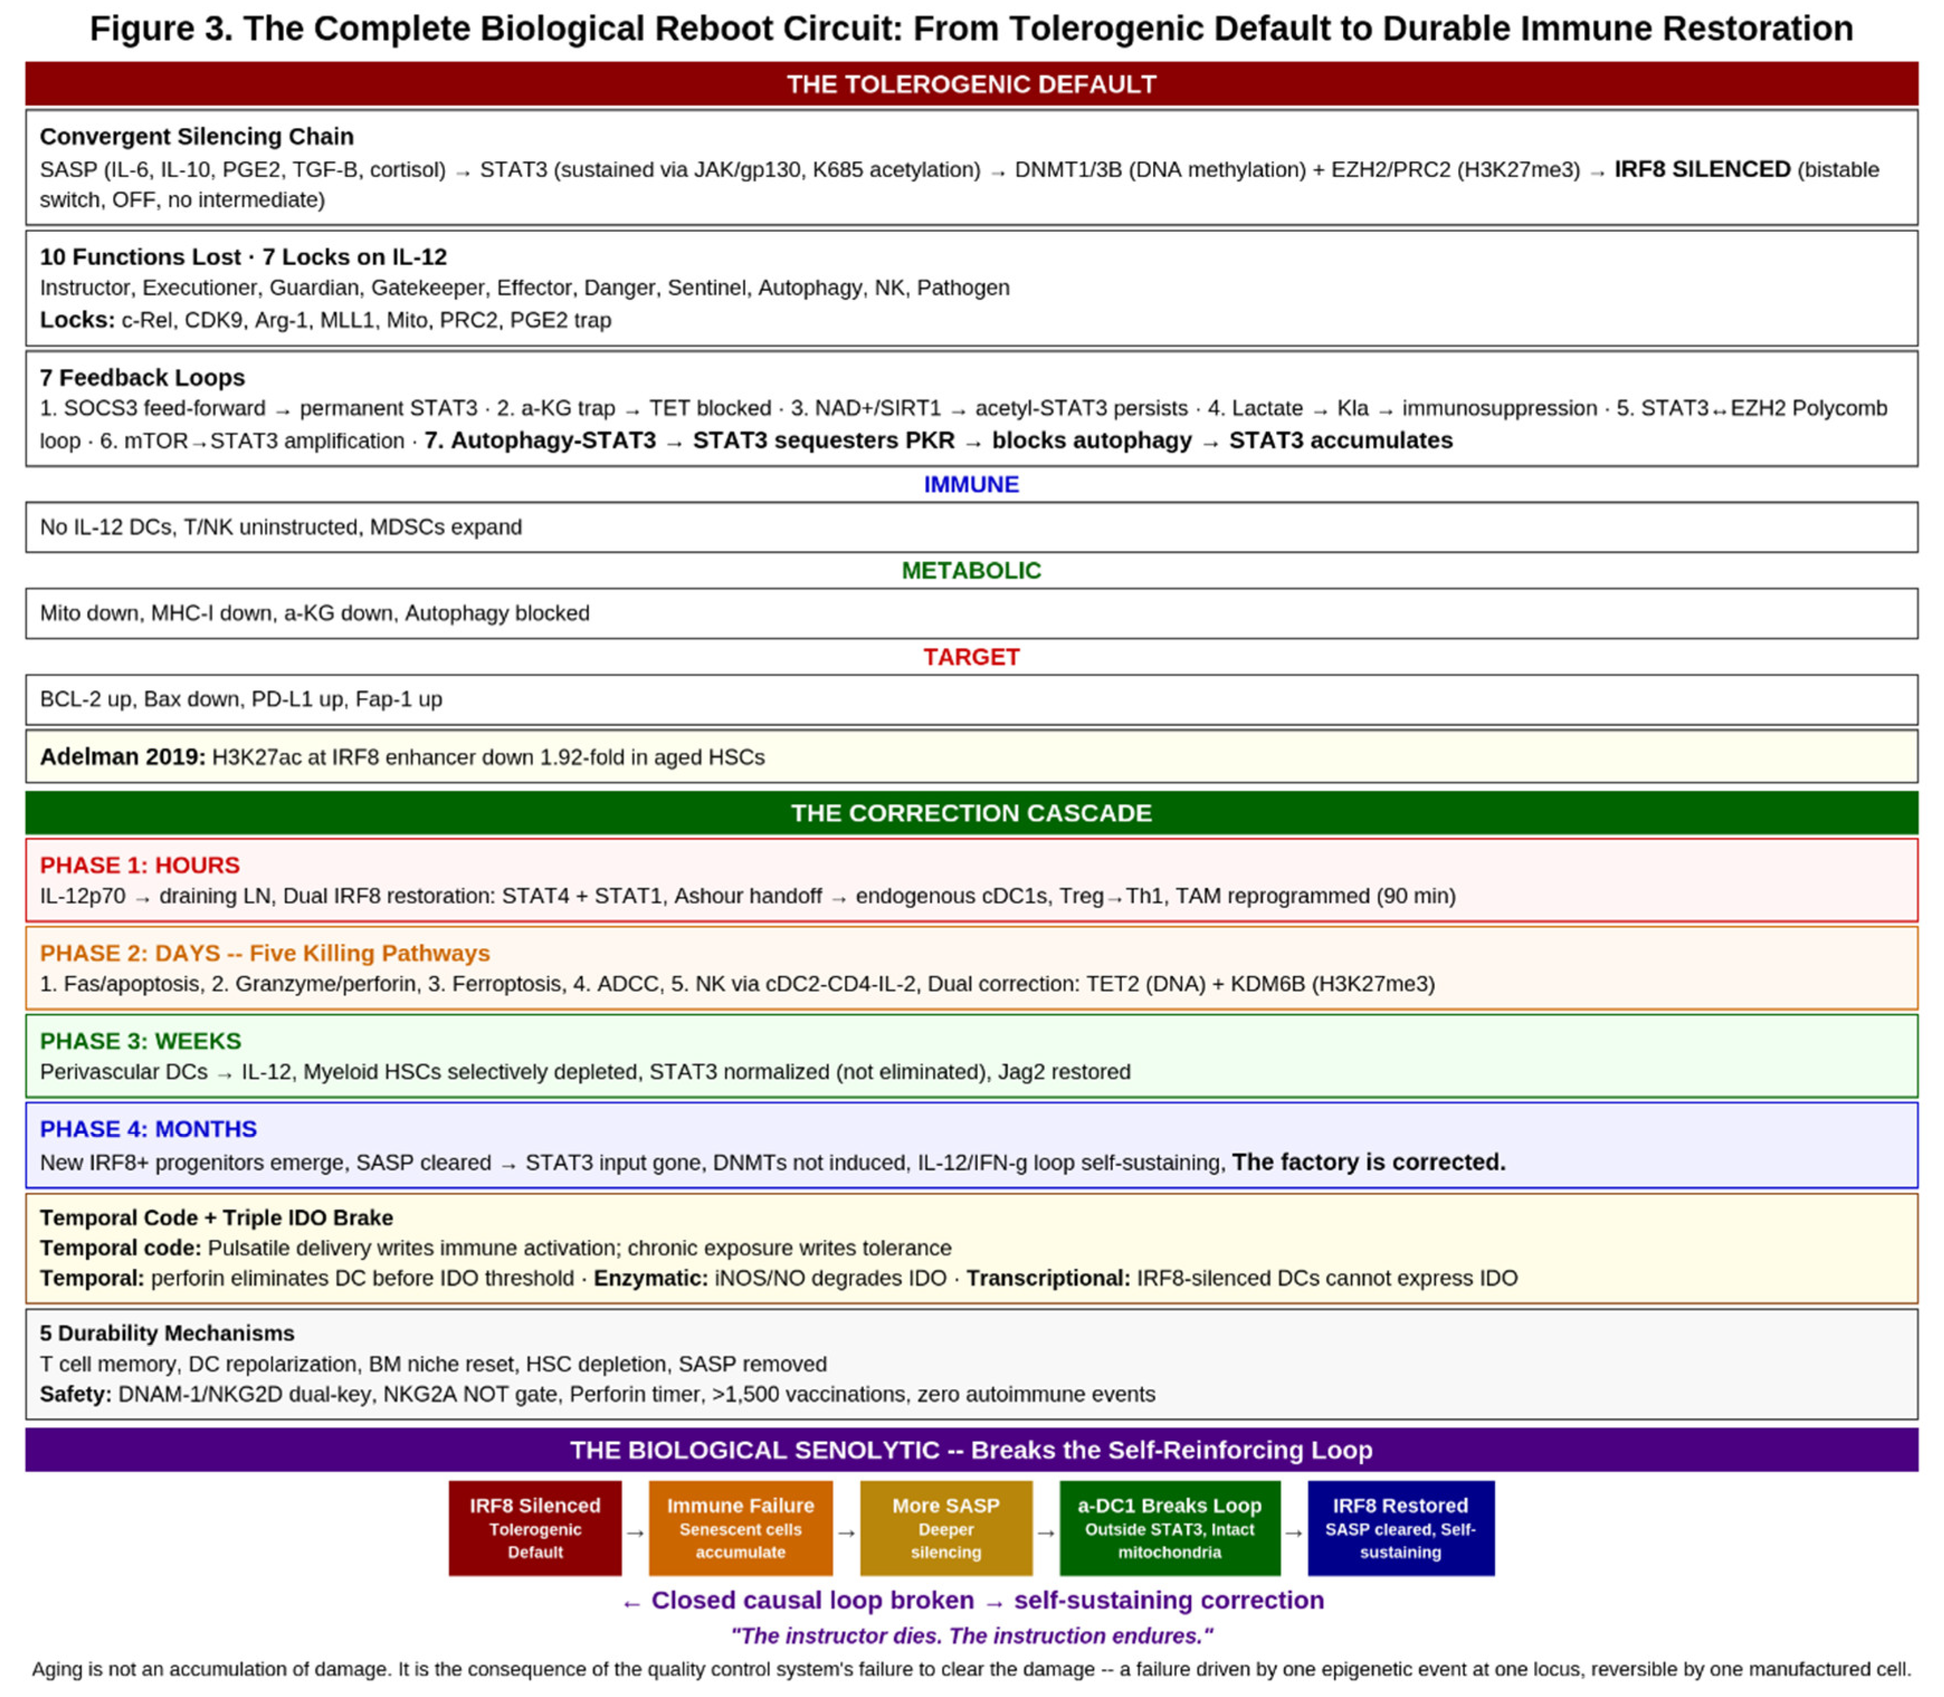Click THE CORRECTION CASCADE green banner
The height and width of the screenshot is (1697, 1944).
click(x=972, y=812)
